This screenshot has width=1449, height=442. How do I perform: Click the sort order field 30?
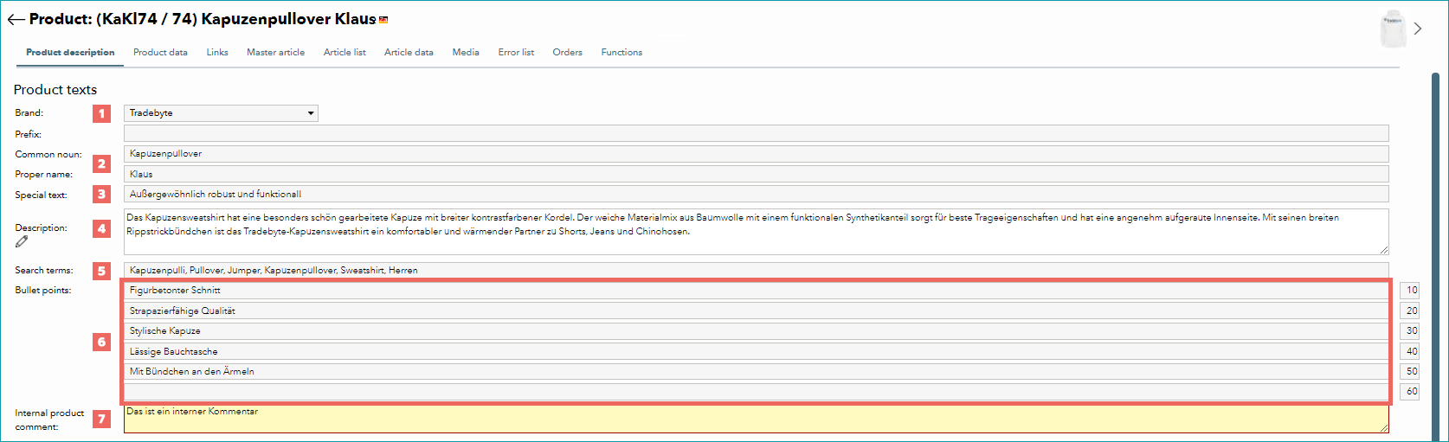click(1410, 331)
